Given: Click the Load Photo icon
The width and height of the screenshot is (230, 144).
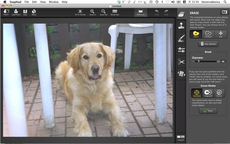Looking at the screenshot, I should tap(16, 12).
